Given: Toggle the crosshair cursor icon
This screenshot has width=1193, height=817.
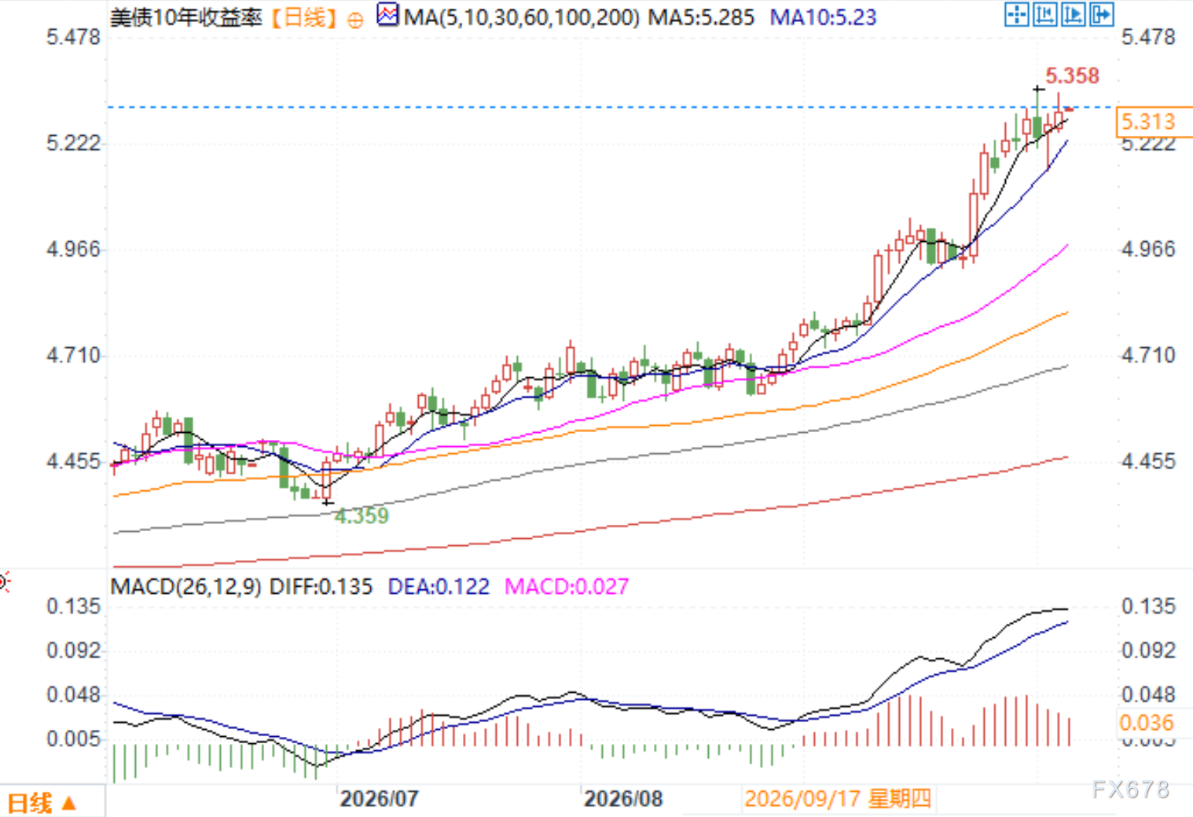Looking at the screenshot, I should 1016,15.
